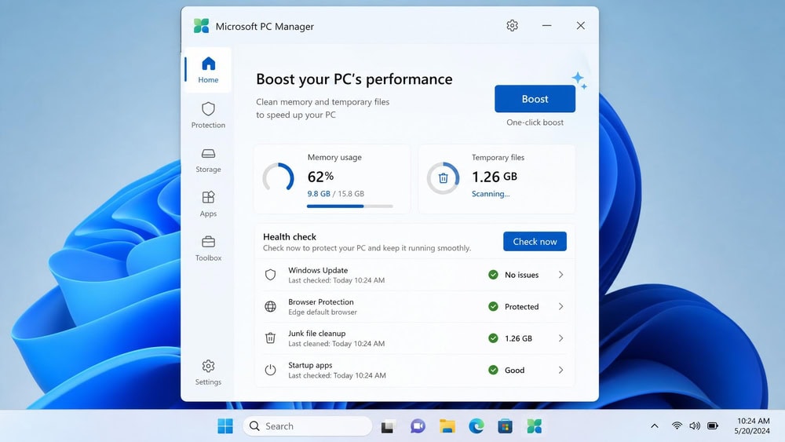Click the Memory usage heading
The height and width of the screenshot is (442, 785).
(x=334, y=157)
